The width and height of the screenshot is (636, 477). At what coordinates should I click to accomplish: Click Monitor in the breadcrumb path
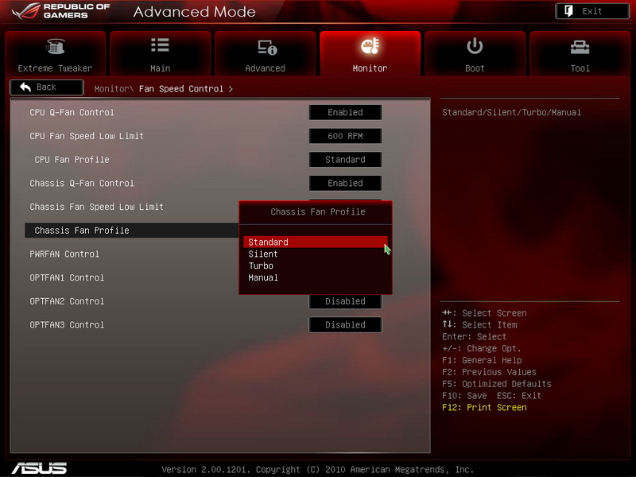(111, 89)
